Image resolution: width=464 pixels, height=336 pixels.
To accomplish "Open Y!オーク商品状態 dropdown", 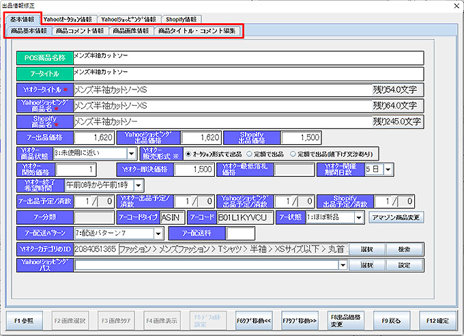I will (x=130, y=154).
